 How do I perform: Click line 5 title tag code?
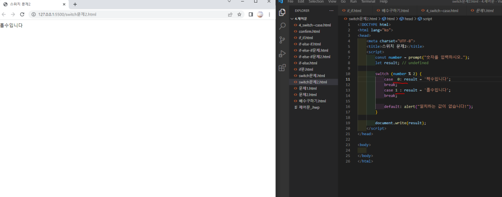coord(395,46)
